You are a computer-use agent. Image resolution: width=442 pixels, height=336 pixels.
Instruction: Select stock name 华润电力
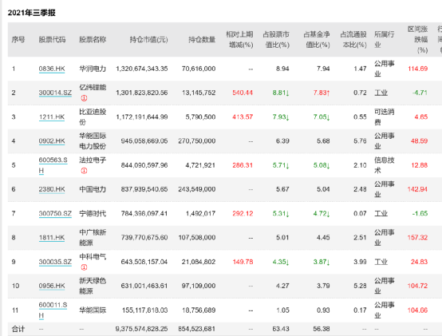pyautogui.click(x=93, y=69)
